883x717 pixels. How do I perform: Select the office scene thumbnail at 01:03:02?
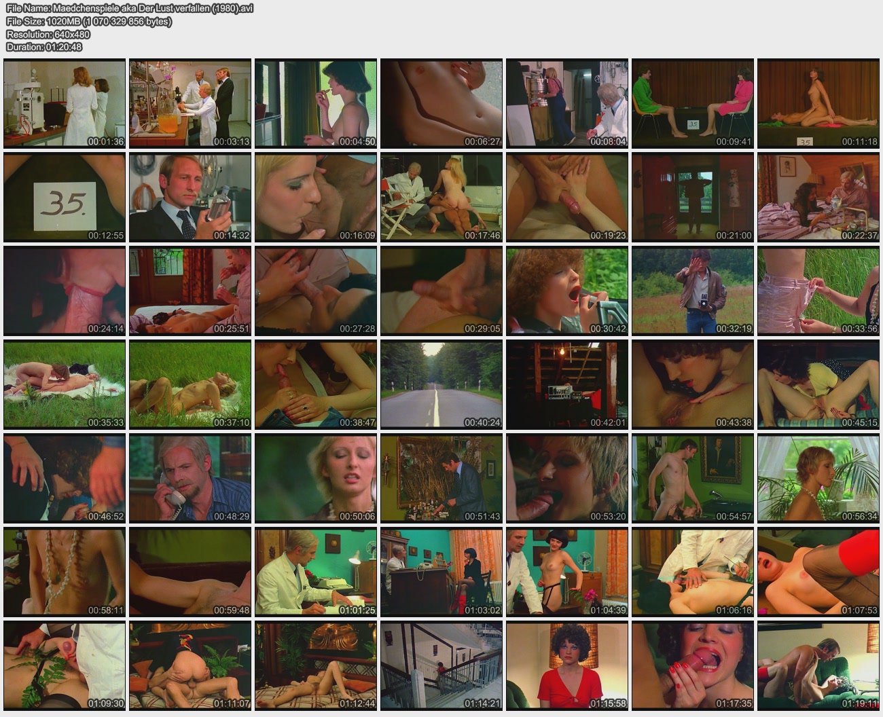point(441,572)
